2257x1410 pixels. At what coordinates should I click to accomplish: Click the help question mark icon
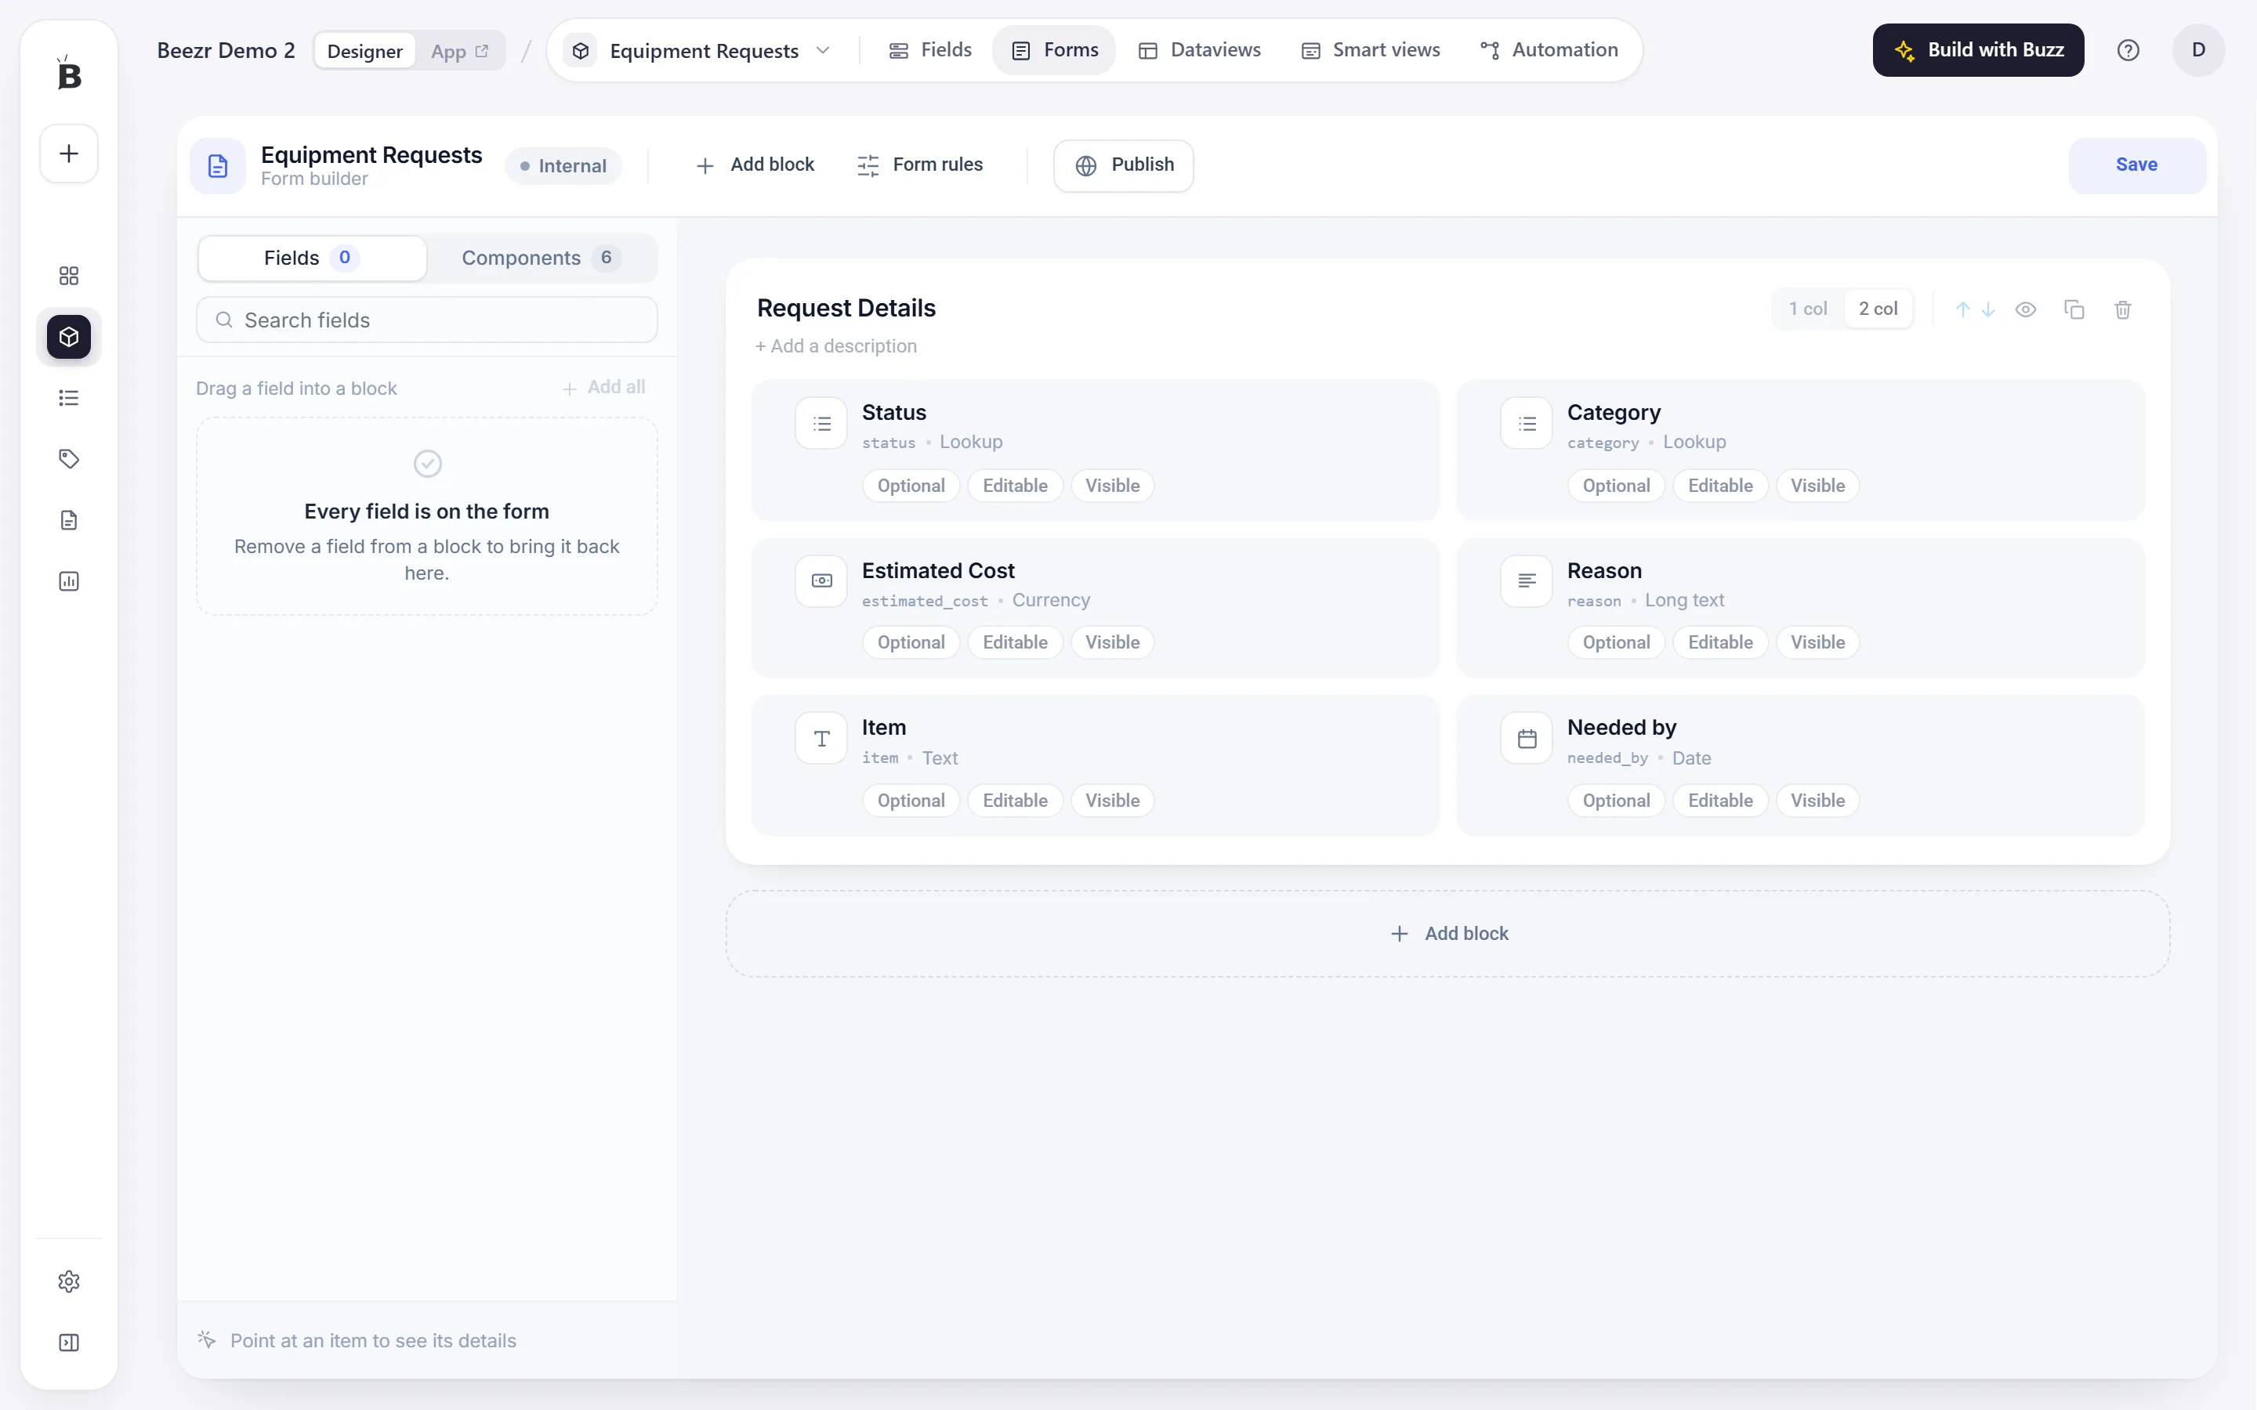[x=2128, y=50]
